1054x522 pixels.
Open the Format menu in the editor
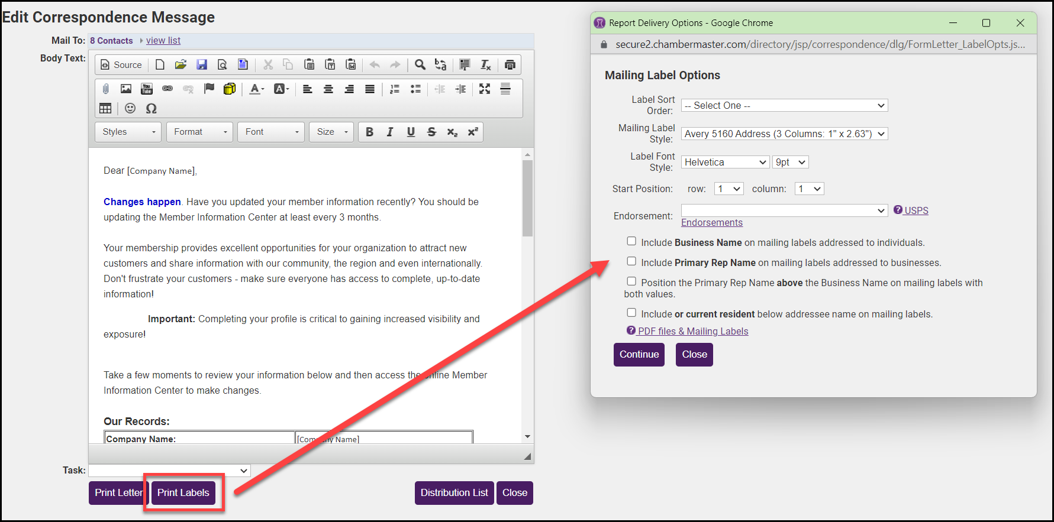(x=200, y=132)
